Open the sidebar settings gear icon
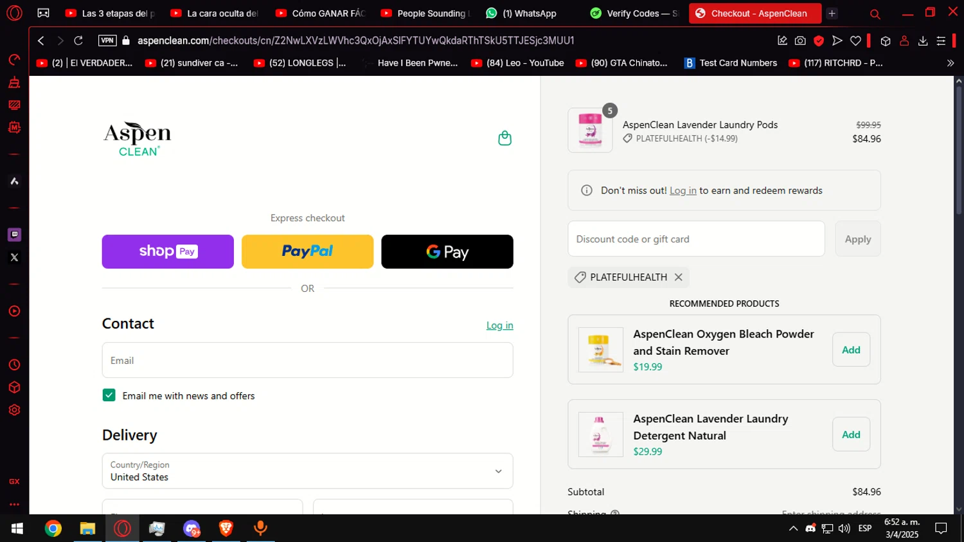Viewport: 964px width, 542px height. (x=14, y=410)
